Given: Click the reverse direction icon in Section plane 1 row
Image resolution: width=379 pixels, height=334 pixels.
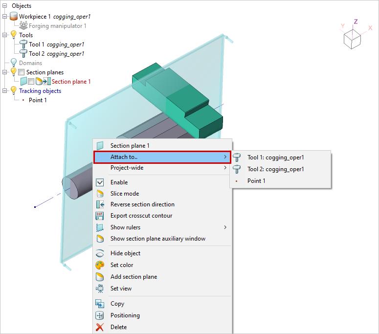Looking at the screenshot, I should coord(46,82).
